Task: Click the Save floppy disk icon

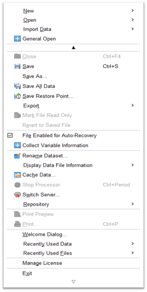Action: click(18, 66)
